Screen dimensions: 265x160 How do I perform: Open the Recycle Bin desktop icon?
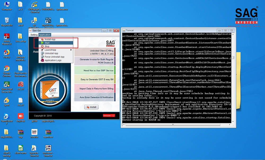(7, 21)
